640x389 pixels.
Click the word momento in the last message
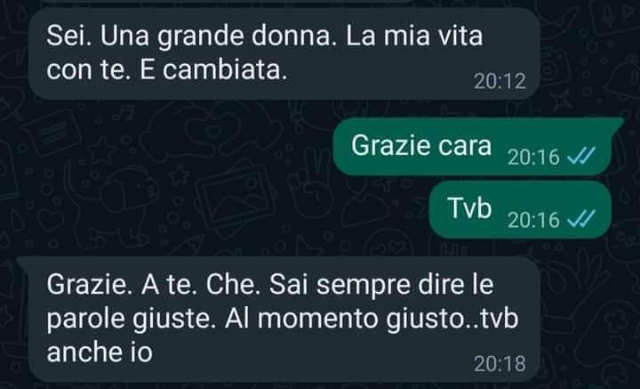tap(318, 319)
